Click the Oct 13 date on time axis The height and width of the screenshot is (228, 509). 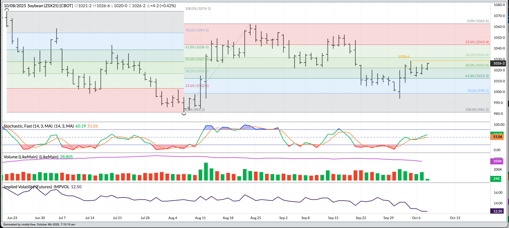tap(455, 218)
